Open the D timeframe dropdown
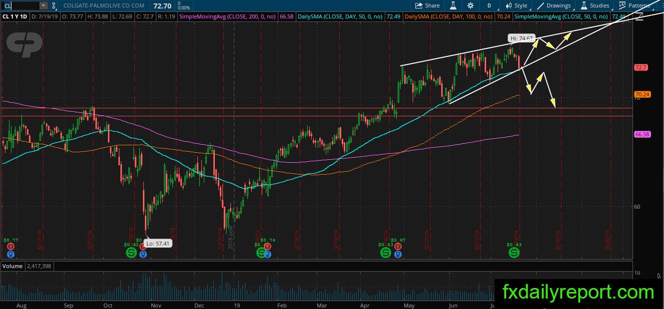The width and height of the screenshot is (664, 309). coord(489,5)
